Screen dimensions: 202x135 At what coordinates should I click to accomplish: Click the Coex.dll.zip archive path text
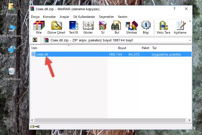click(x=92, y=40)
